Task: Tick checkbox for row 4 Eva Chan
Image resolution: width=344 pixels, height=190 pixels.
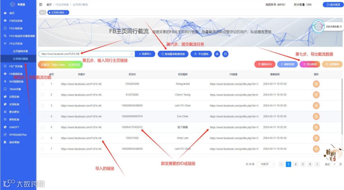Action: [42, 117]
